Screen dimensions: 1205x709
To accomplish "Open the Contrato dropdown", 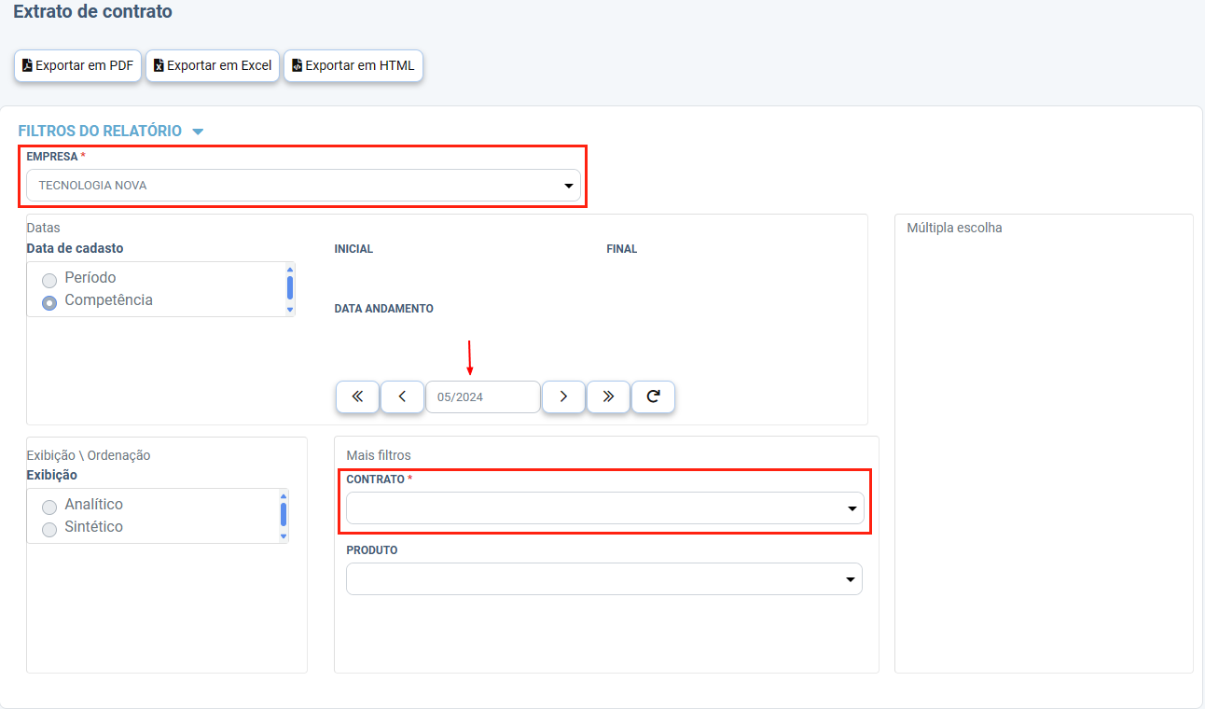I will pos(605,508).
